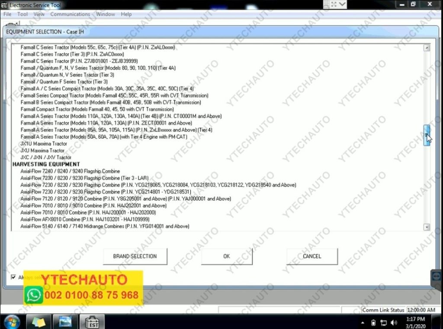Viewport: 443px width, 329px height.
Task: Click the Electronic Service Tool title bar icon
Action: [4, 5]
